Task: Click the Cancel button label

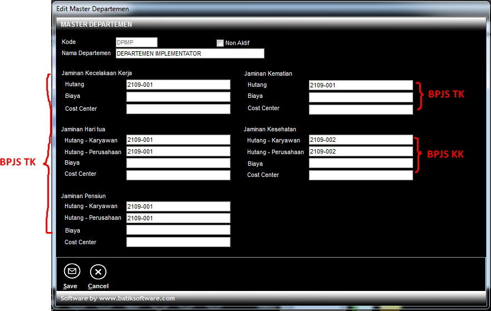Action: [98, 286]
